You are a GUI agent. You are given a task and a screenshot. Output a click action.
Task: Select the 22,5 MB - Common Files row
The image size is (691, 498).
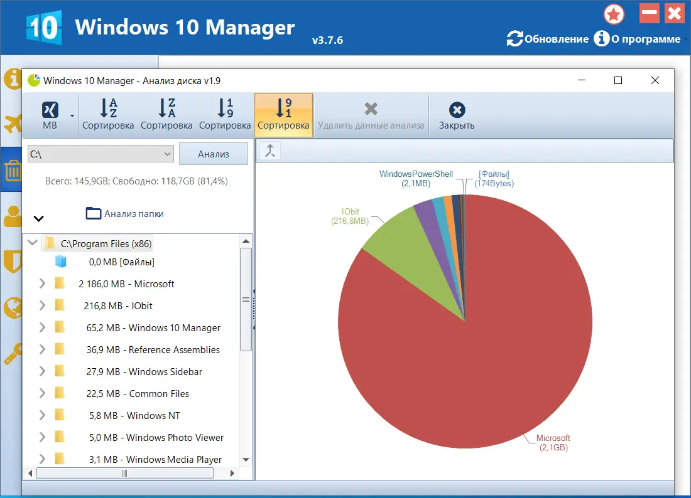pos(138,394)
